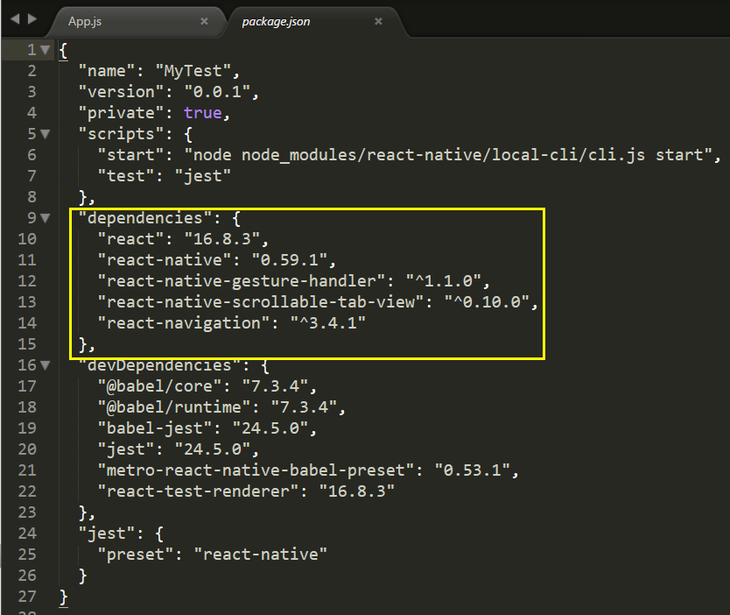Click line number 22 in the gutter
This screenshot has height=615, width=730.
pos(27,491)
